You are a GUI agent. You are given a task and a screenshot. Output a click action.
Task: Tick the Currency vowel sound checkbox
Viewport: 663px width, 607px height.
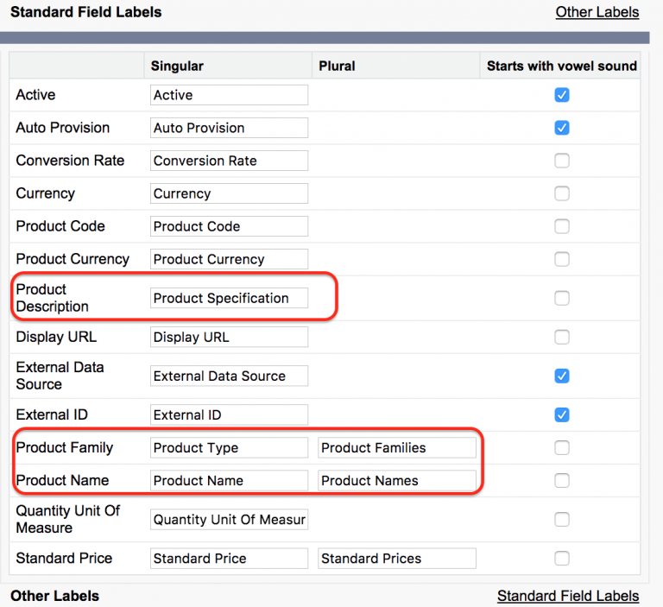coord(561,193)
